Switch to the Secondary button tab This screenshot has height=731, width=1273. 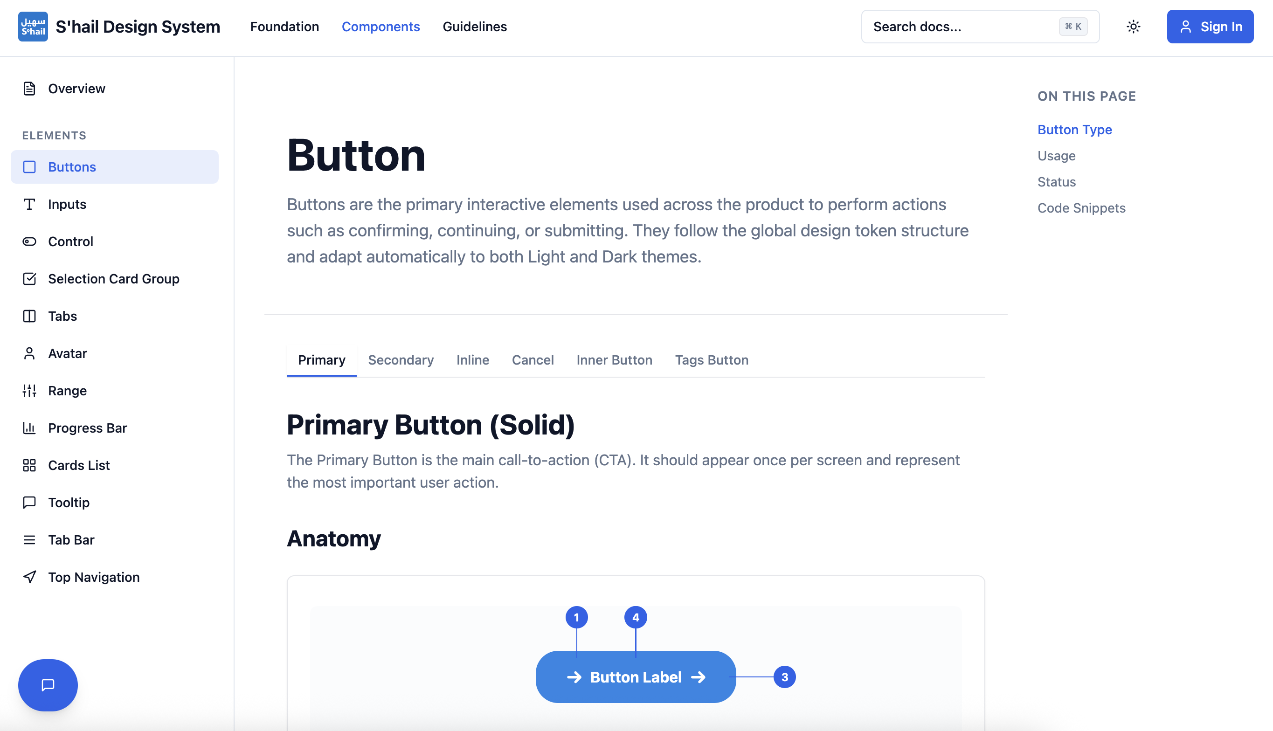point(401,360)
